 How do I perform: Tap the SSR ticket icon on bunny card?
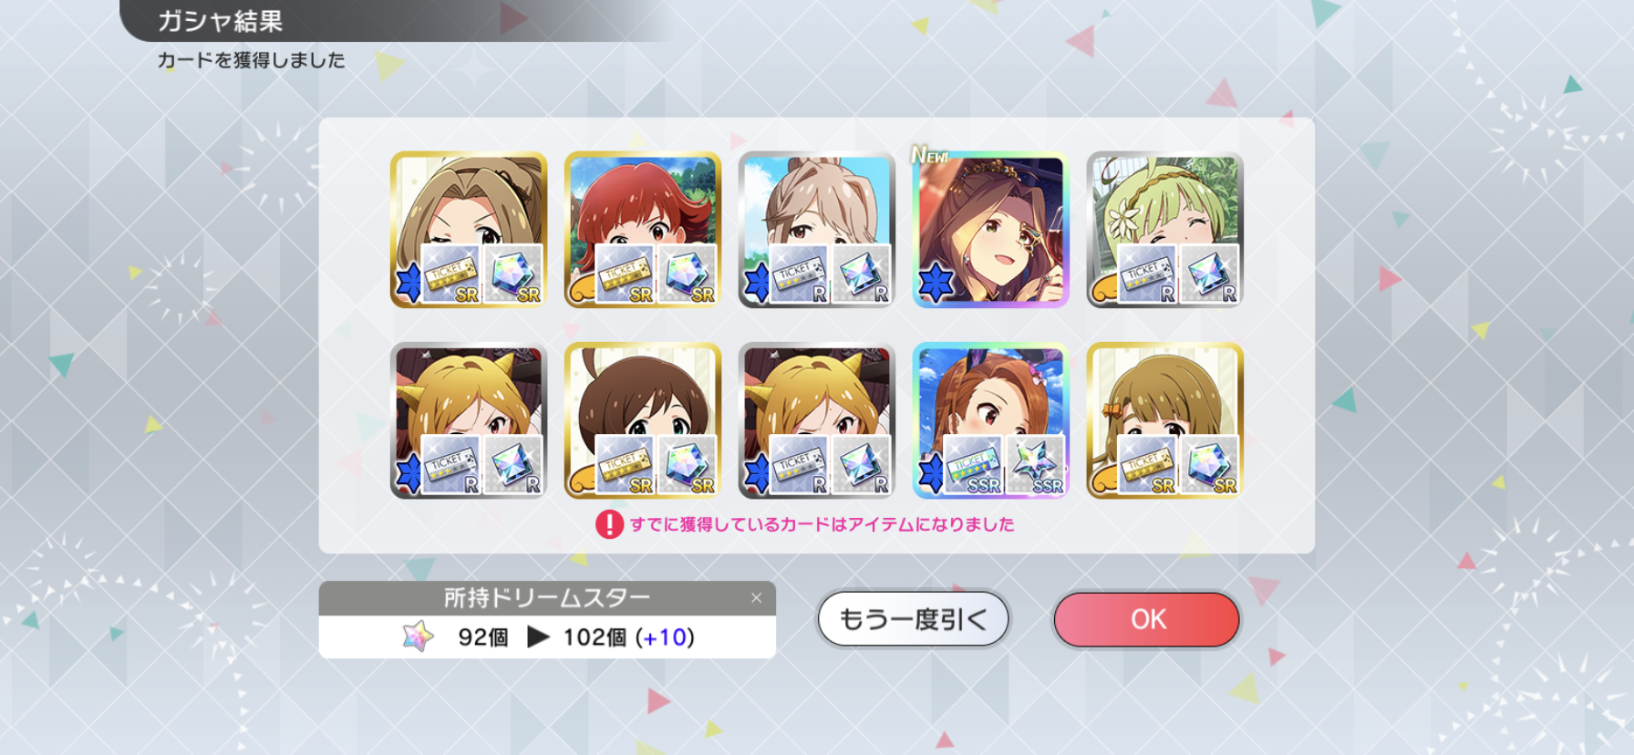pos(973,464)
